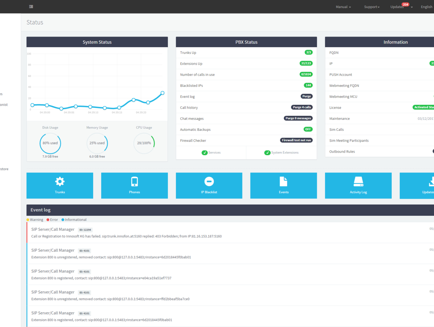Click the Informational event filter
The image size is (434, 327).
74,220
